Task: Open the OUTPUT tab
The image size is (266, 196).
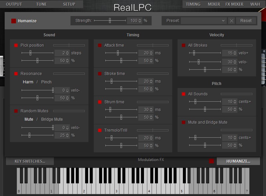Action: click(x=14, y=4)
